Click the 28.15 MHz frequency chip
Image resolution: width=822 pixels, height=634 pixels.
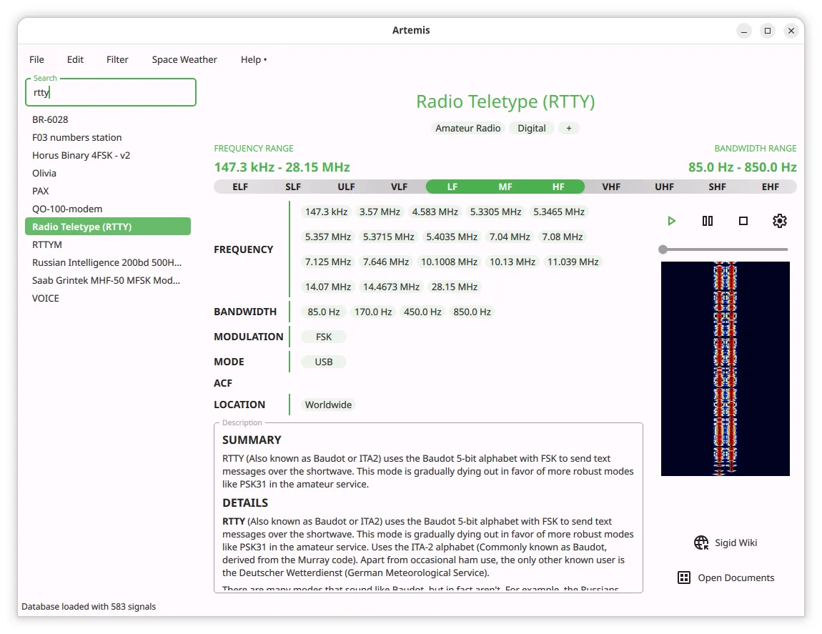coord(455,287)
